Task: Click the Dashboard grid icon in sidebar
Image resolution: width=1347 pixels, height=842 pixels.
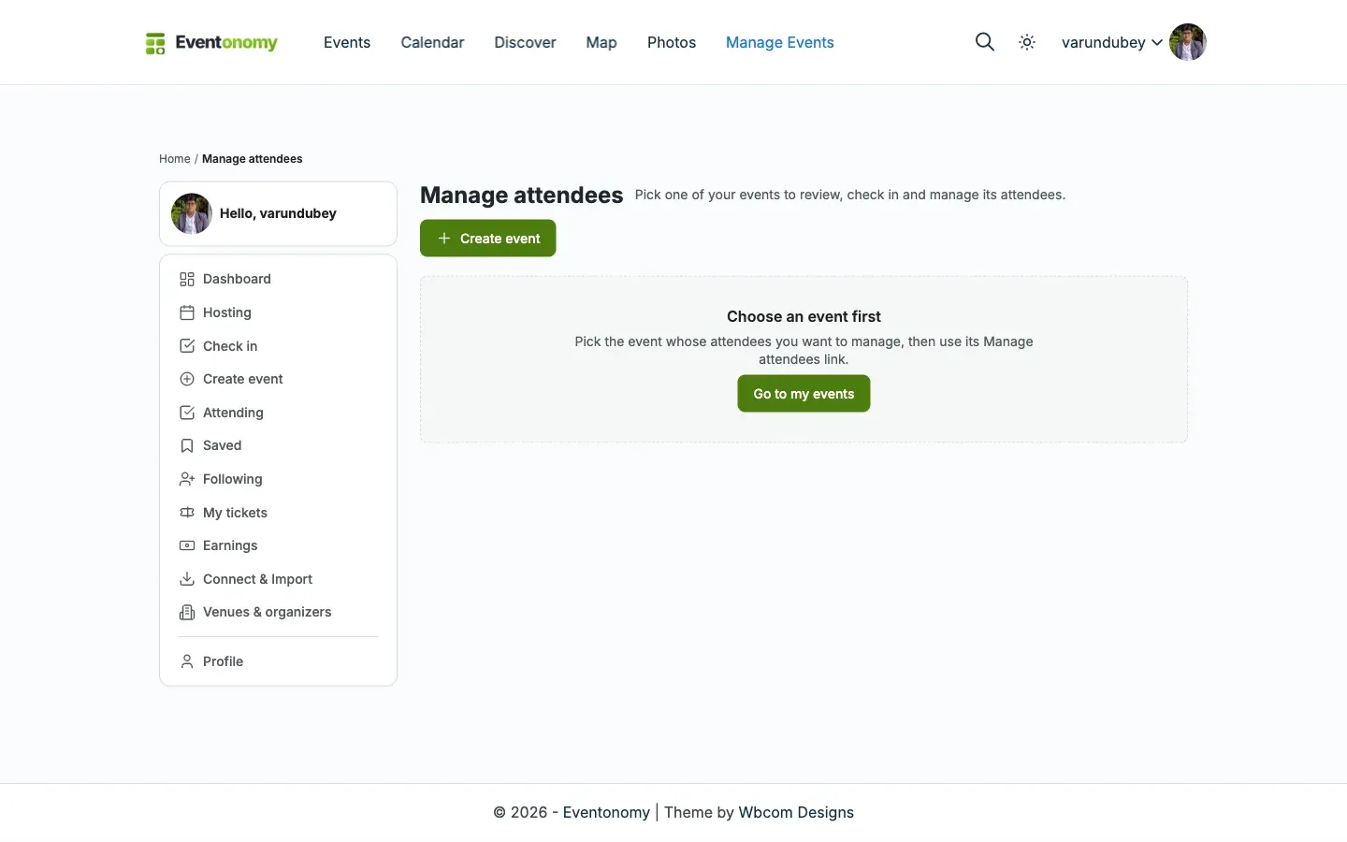Action: pyautogui.click(x=187, y=279)
